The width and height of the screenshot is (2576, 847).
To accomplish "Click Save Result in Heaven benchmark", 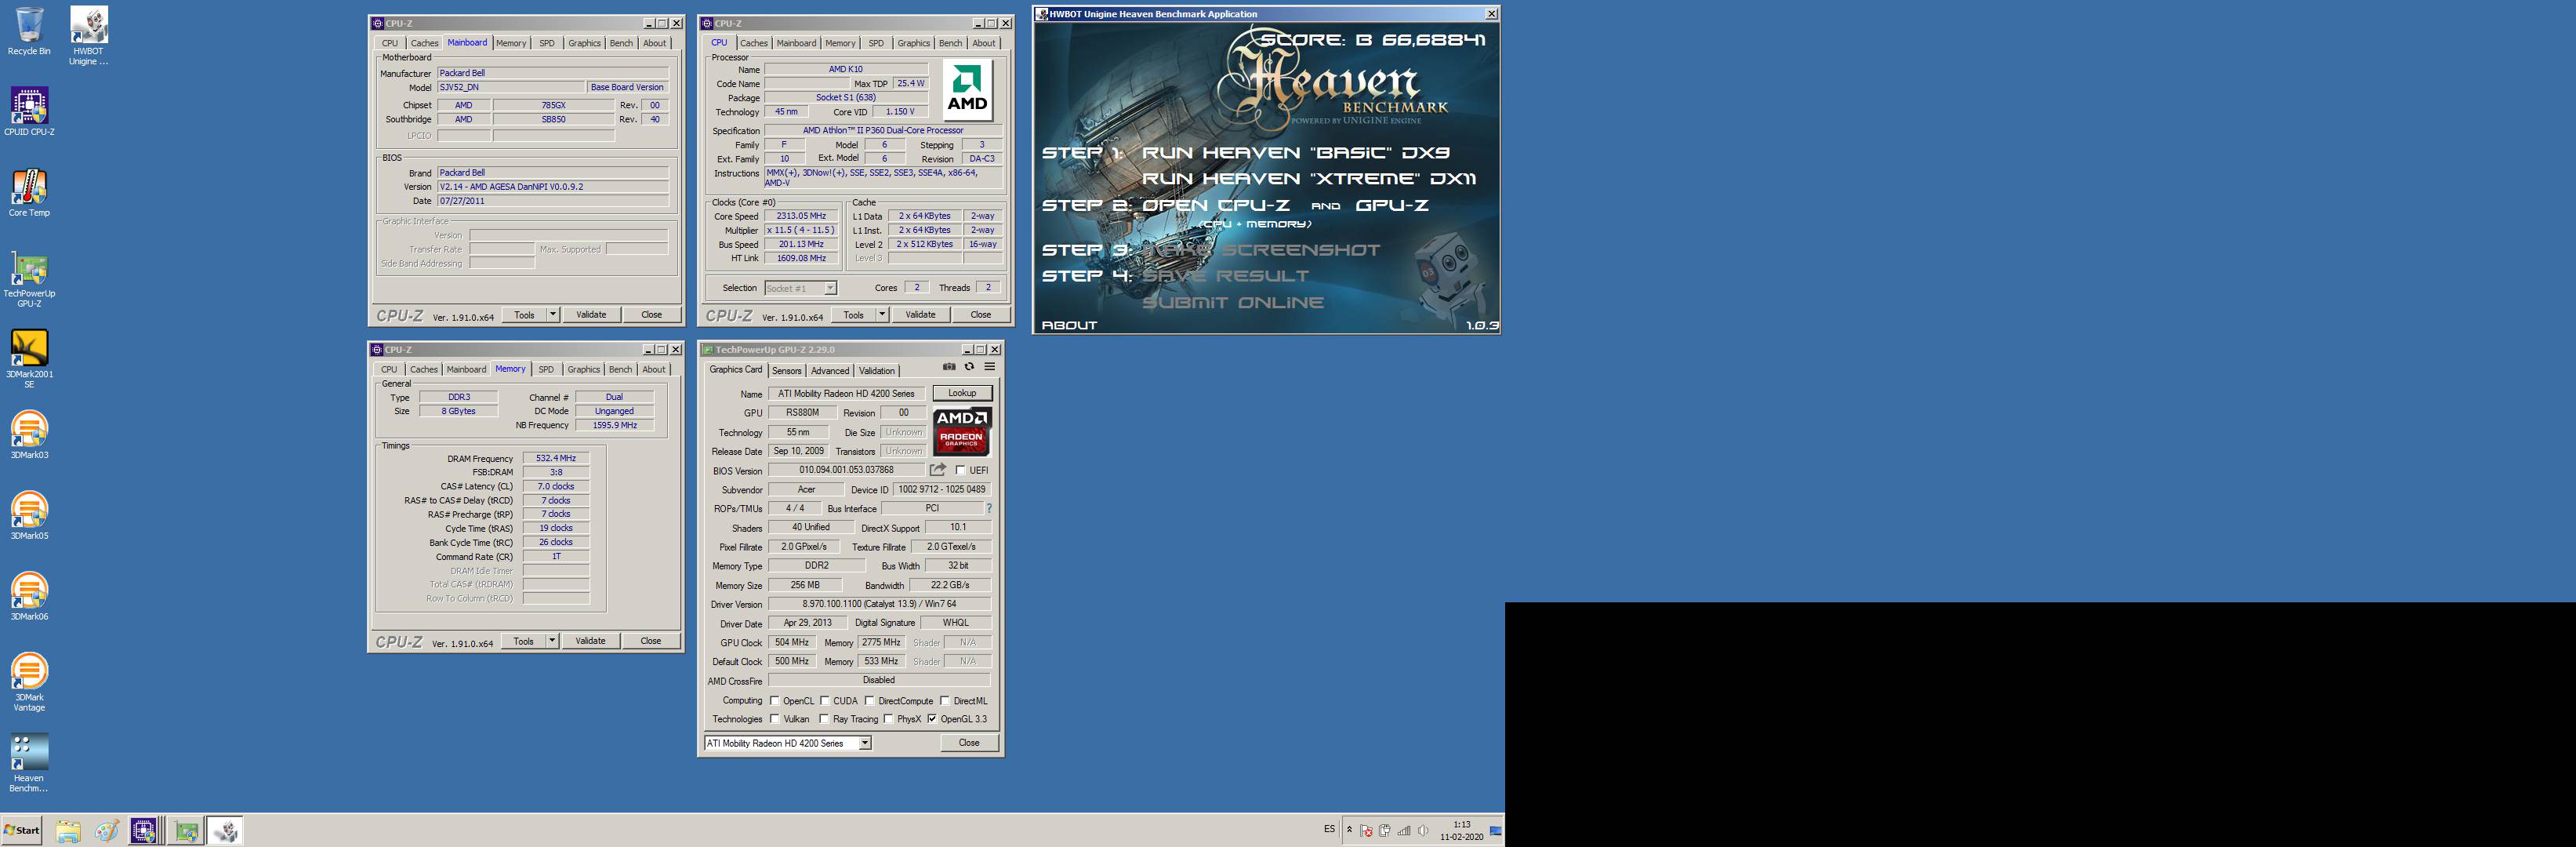I will tap(1225, 276).
